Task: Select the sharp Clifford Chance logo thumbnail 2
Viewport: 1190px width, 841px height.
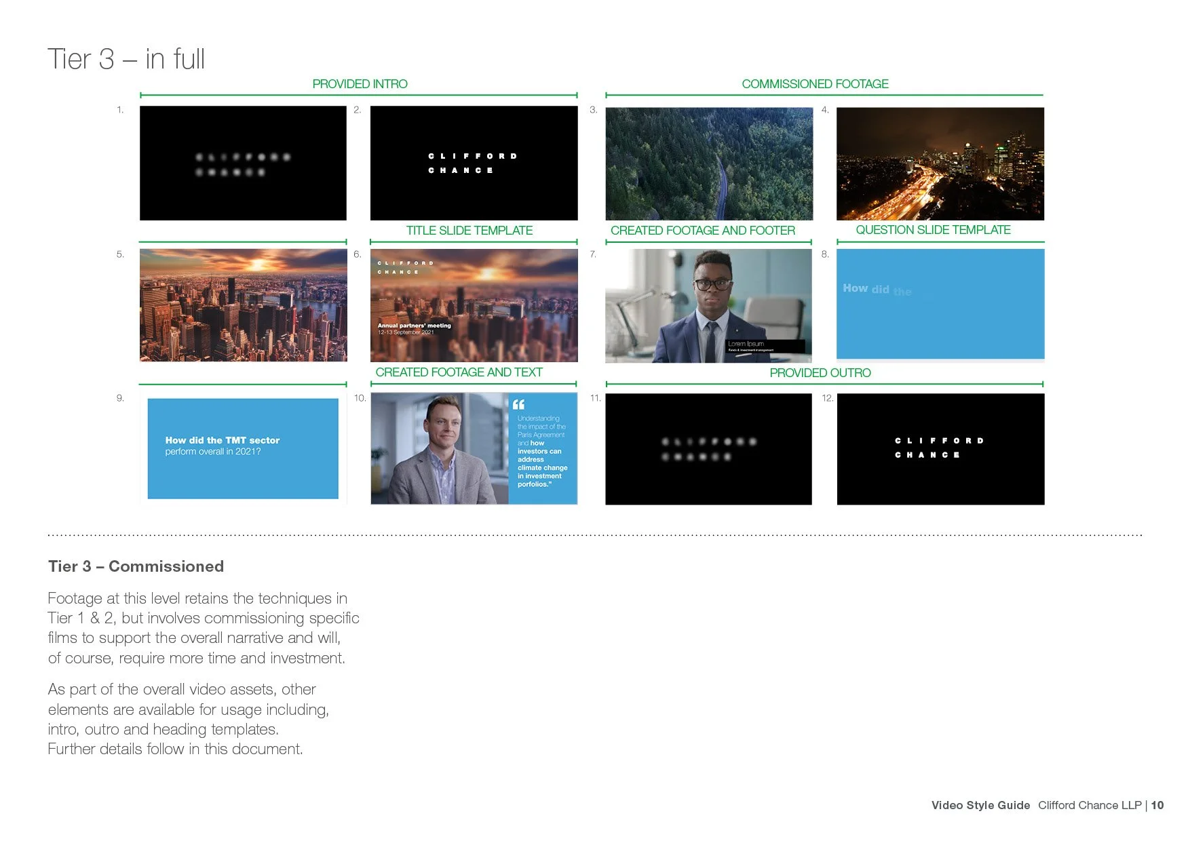Action: coord(474,163)
